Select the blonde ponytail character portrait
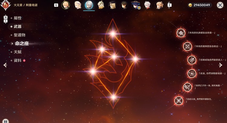Viewport: 227px width, 123px height. point(159,5)
